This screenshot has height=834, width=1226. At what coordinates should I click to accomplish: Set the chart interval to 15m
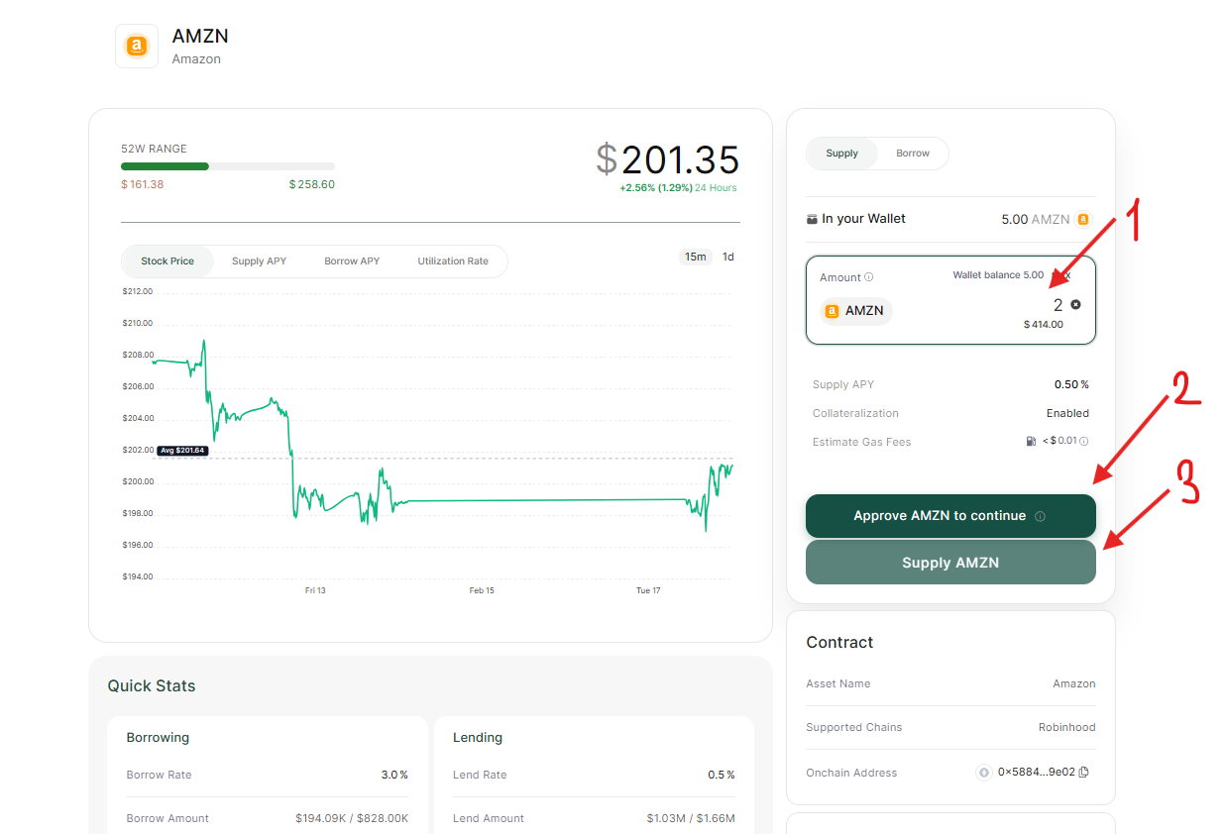pos(695,258)
